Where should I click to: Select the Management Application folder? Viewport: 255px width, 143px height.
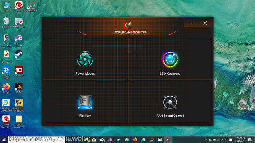point(6,56)
